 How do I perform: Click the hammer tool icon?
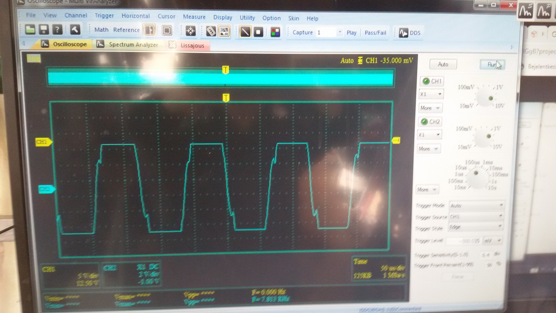pos(75,30)
